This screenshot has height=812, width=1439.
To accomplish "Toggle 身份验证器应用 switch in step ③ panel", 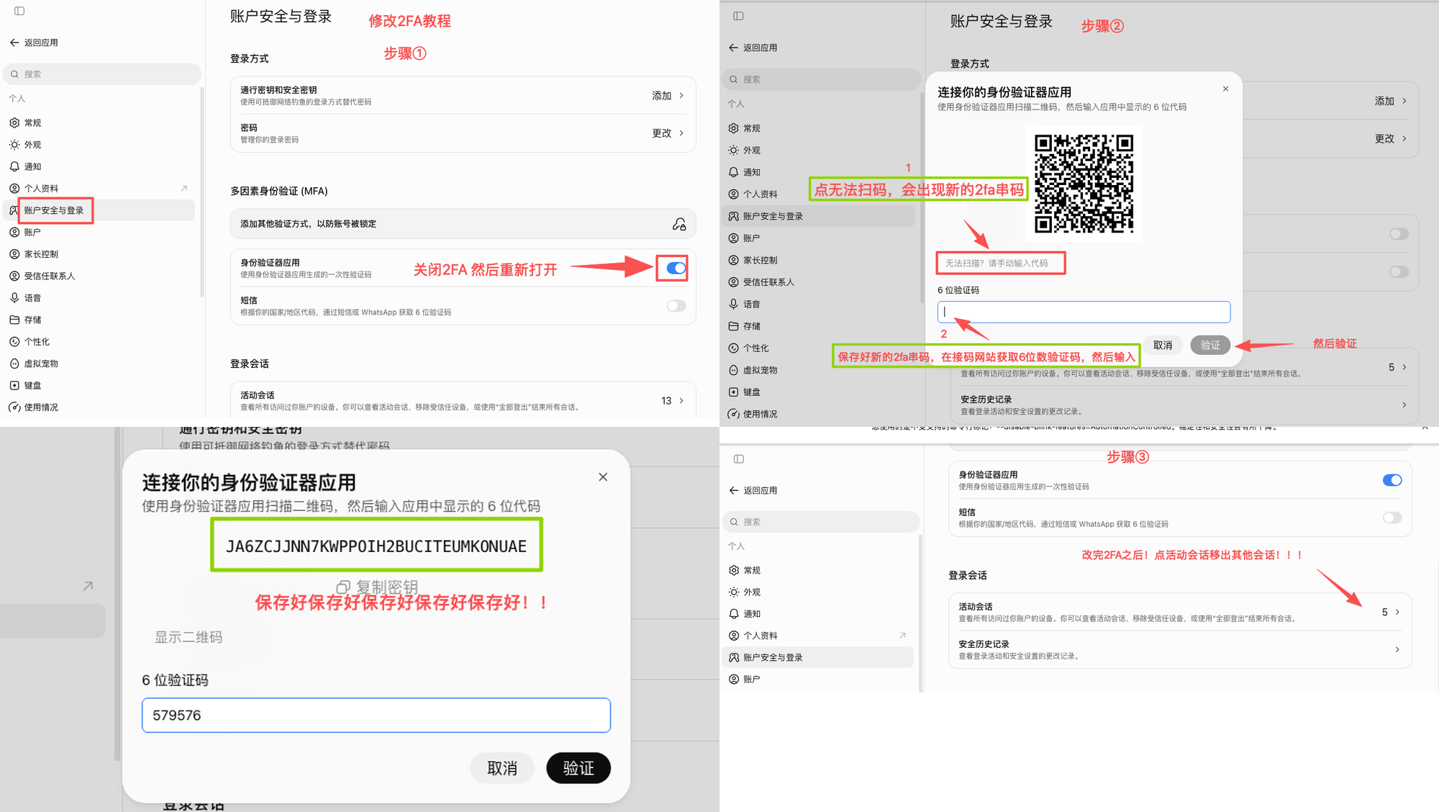I will click(1392, 480).
